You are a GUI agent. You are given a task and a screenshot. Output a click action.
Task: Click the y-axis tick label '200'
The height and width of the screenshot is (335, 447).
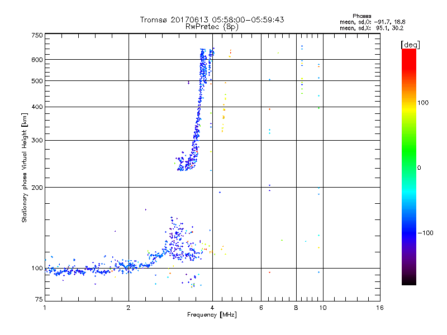pos(37,188)
